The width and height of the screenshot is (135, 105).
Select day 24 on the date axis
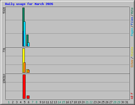click(99, 102)
